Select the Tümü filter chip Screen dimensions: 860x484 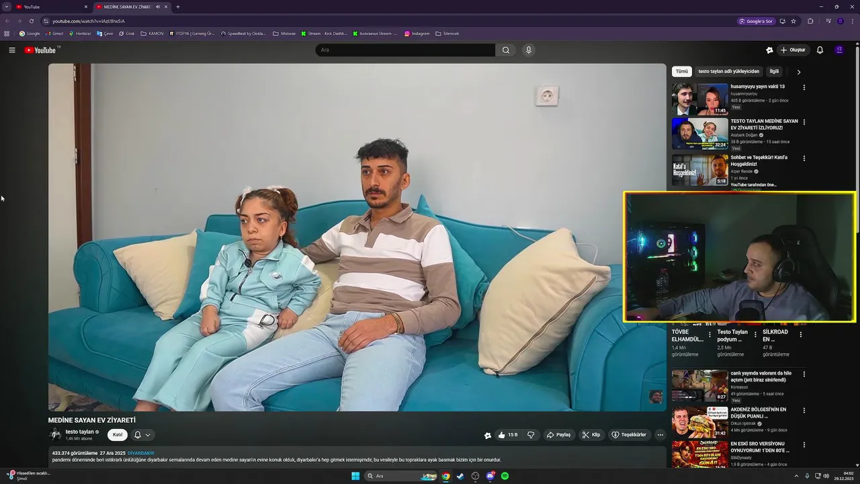[x=682, y=71]
